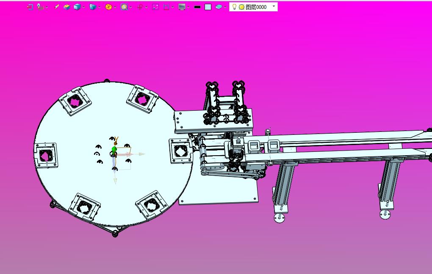Open the zoom tool dropdown arrow
432x274 pixels.
click(x=130, y=8)
